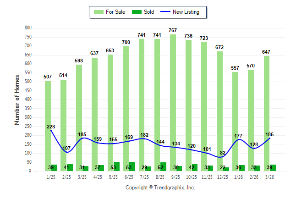Click the Number of Homes axis title
Screen dimensions: 296x199
pos(17,99)
